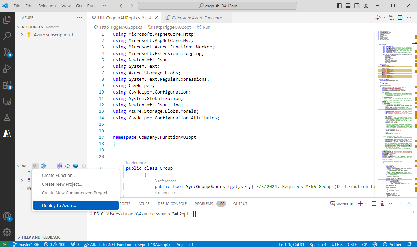
Task: Select Deploy to Azure... from the menu
Action: tap(59, 205)
